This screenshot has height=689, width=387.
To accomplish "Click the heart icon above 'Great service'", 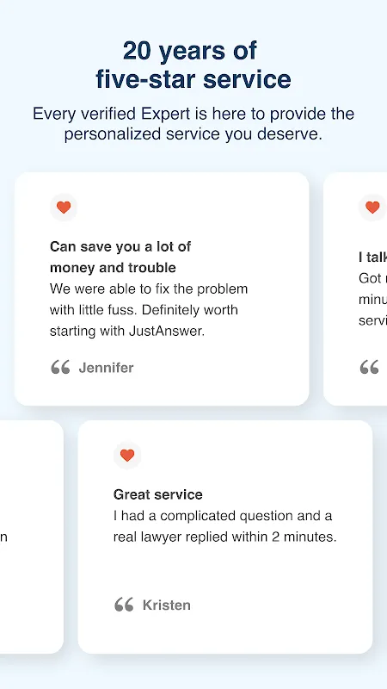I will click(127, 456).
